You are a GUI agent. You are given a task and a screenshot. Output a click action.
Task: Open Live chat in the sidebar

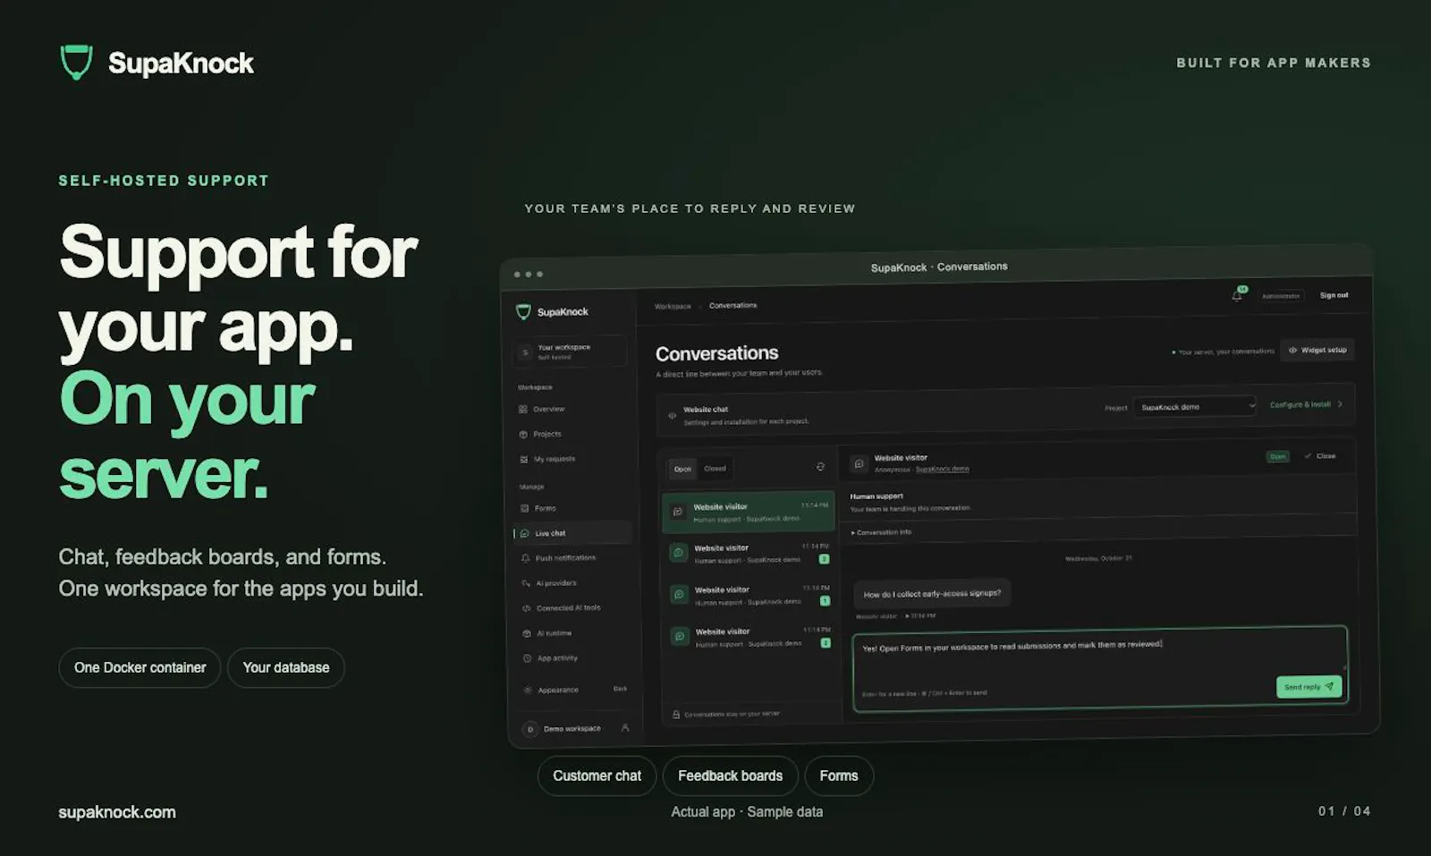(x=573, y=533)
